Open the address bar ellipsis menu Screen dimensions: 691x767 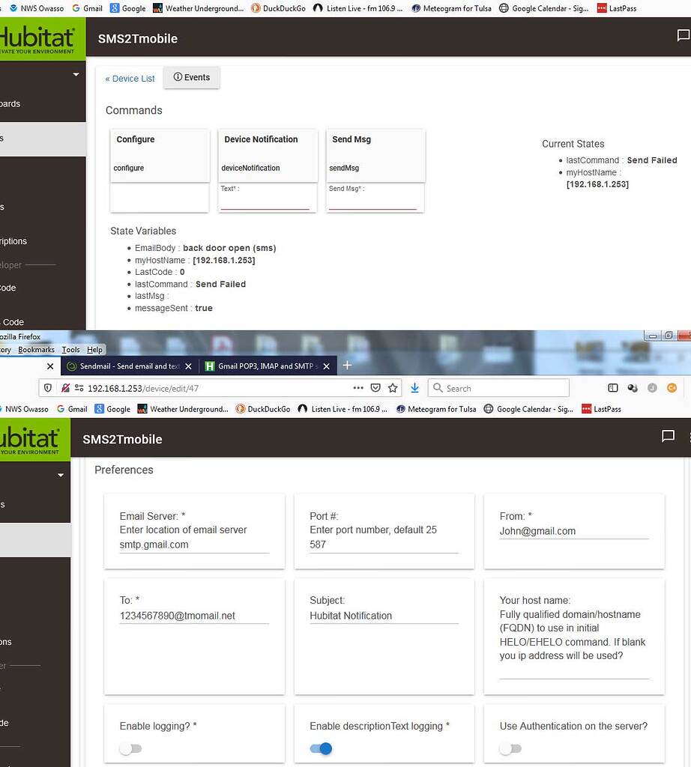click(x=359, y=388)
